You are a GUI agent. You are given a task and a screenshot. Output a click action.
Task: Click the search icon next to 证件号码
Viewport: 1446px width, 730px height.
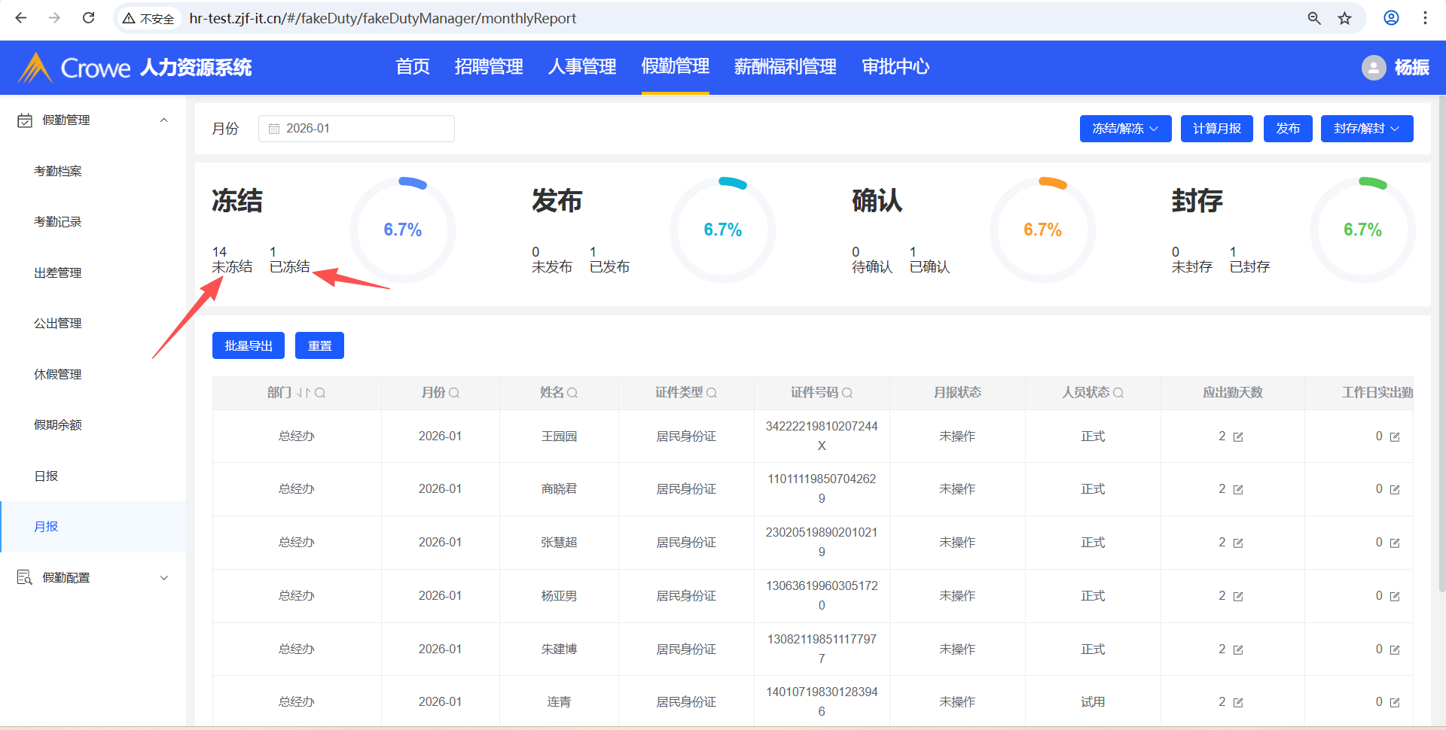pyautogui.click(x=847, y=393)
